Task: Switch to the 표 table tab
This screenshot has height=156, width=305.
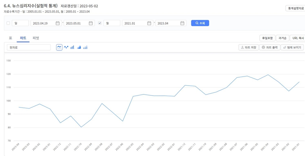Action: point(10,38)
